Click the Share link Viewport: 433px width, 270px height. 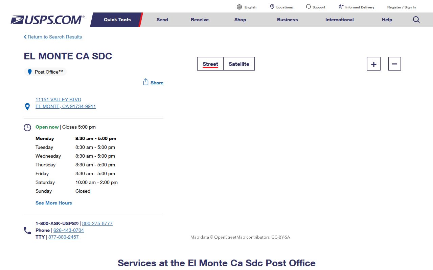(x=157, y=83)
